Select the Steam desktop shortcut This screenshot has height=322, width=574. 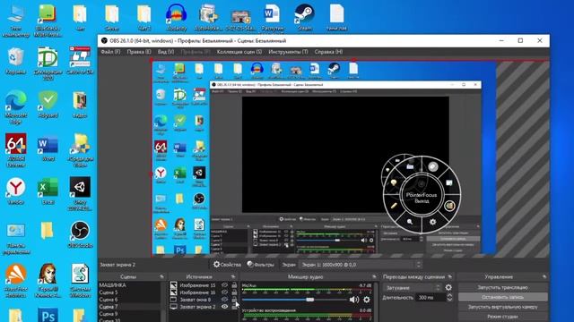point(304,18)
